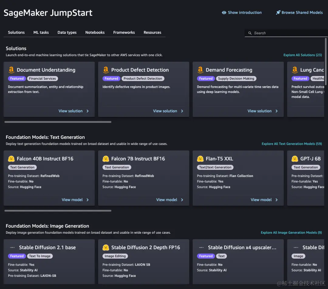Click Hugging Face emoji on Falcon 7B Instruct
This screenshot has width=328, height=289.
point(106,159)
